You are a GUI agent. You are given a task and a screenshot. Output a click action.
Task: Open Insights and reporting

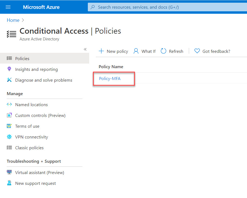point(36,69)
